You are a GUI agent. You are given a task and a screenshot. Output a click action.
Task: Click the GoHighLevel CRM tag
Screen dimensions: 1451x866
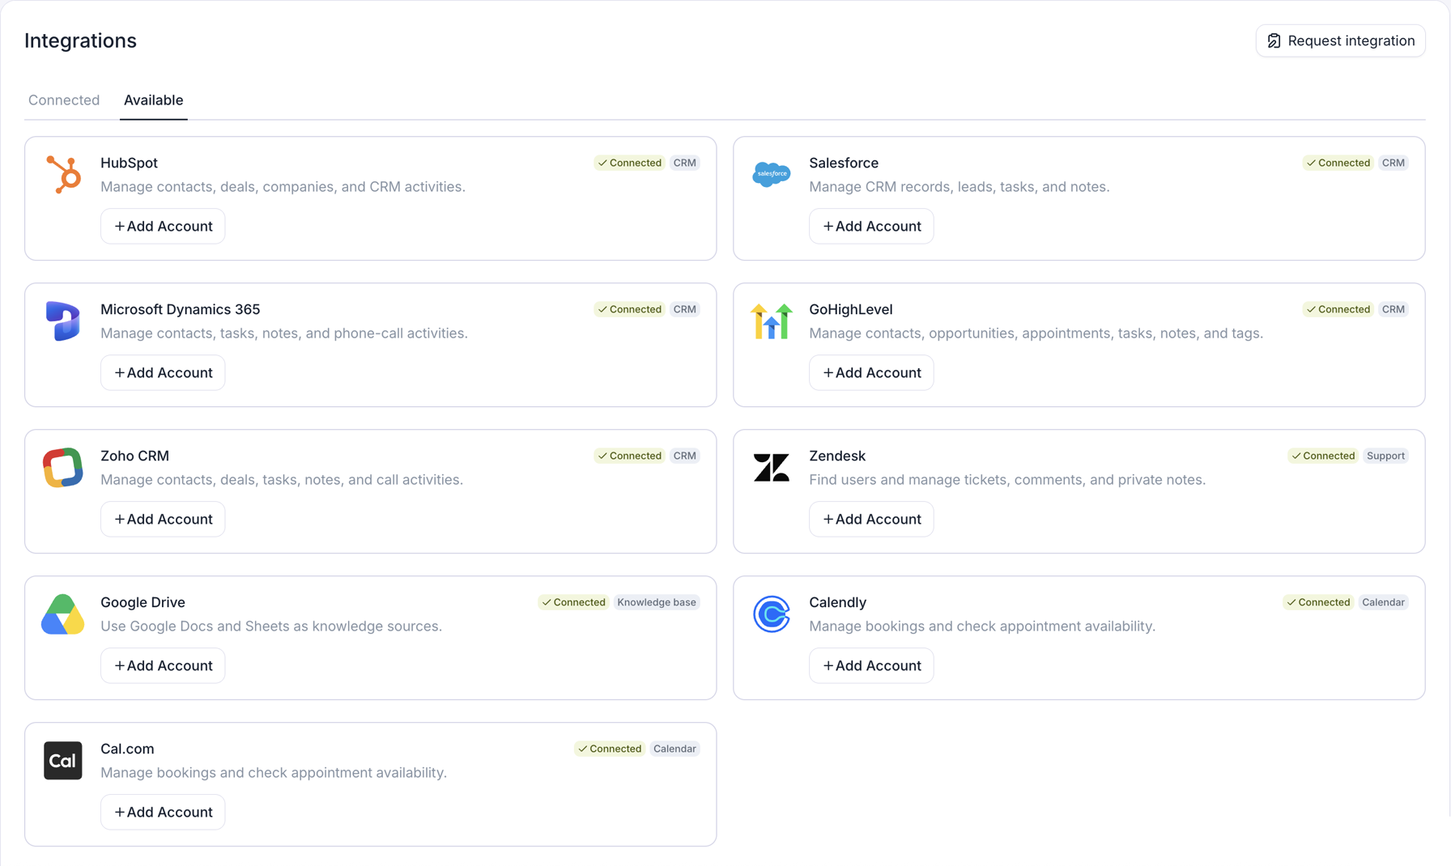coord(1393,309)
